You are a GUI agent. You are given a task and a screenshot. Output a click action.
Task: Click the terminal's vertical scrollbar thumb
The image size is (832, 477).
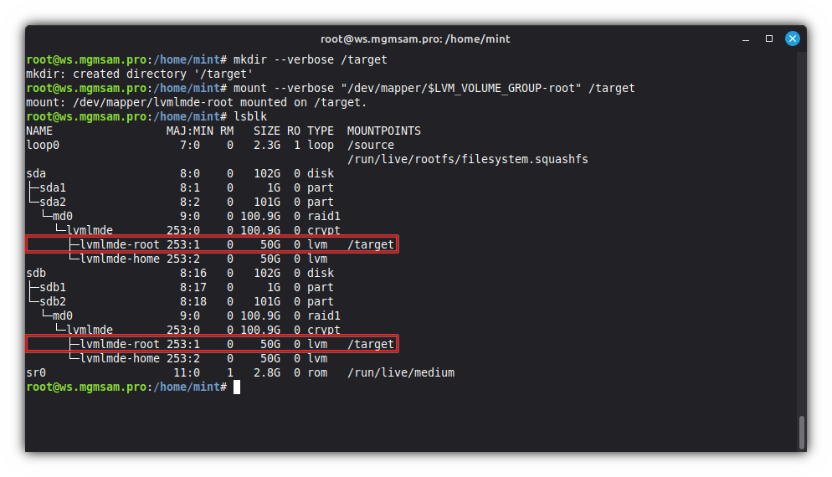[x=802, y=433]
